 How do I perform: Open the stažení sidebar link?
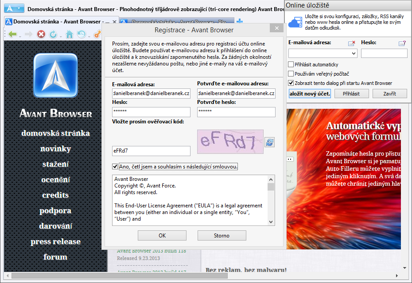(55, 164)
